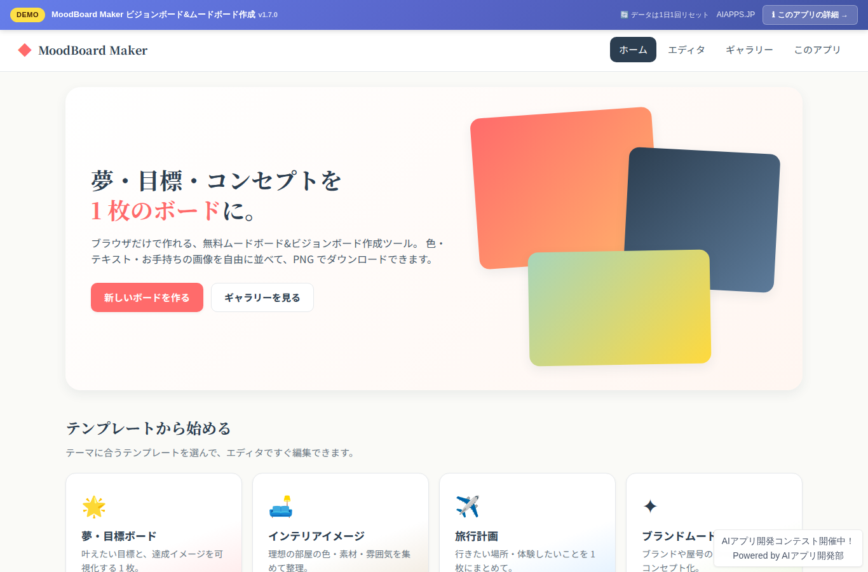Open このアプリの詳細 button in banner

[x=810, y=15]
